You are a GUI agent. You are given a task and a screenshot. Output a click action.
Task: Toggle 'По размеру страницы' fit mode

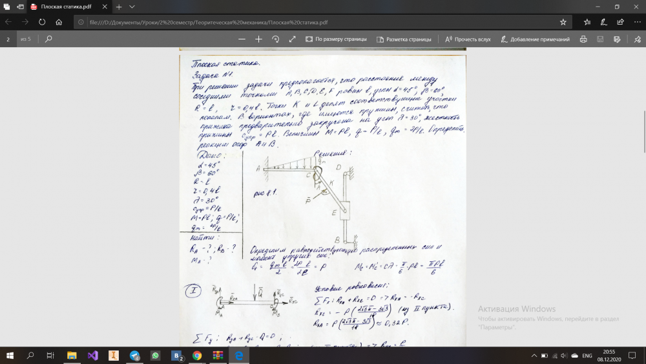[336, 39]
